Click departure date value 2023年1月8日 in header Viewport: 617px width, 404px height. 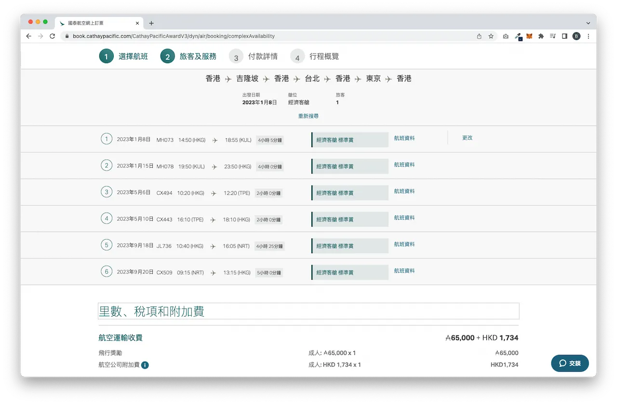click(259, 103)
